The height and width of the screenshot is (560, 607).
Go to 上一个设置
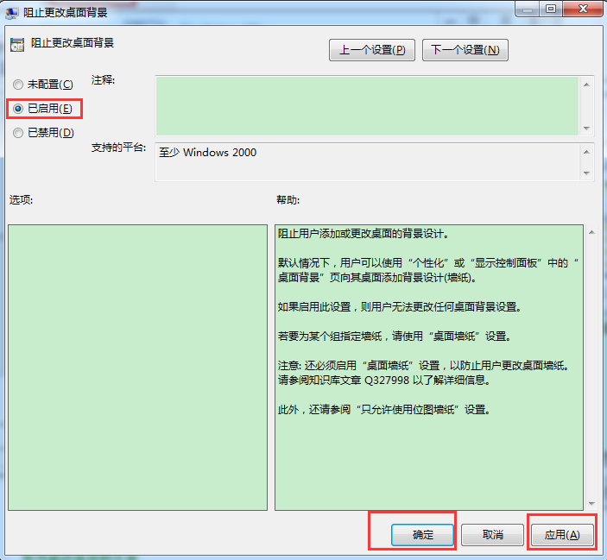click(371, 50)
